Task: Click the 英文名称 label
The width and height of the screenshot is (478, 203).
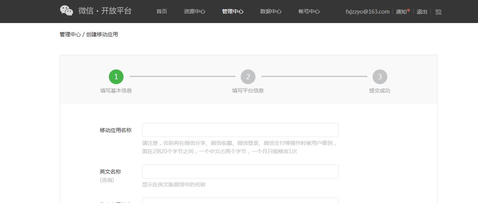Action: [x=110, y=172]
